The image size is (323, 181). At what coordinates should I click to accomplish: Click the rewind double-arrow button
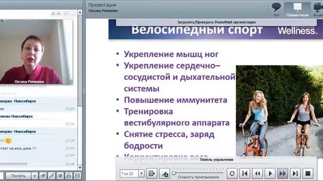(x=257, y=173)
